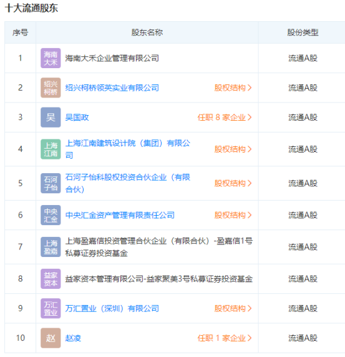
Task: Open shareholder 赵凌 profile link
Action: pyautogui.click(x=73, y=338)
